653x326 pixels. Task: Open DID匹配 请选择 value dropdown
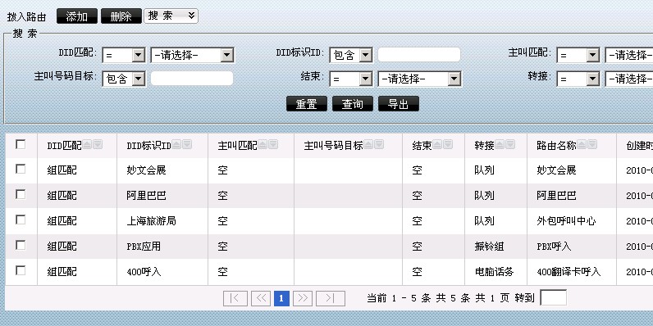click(x=192, y=55)
